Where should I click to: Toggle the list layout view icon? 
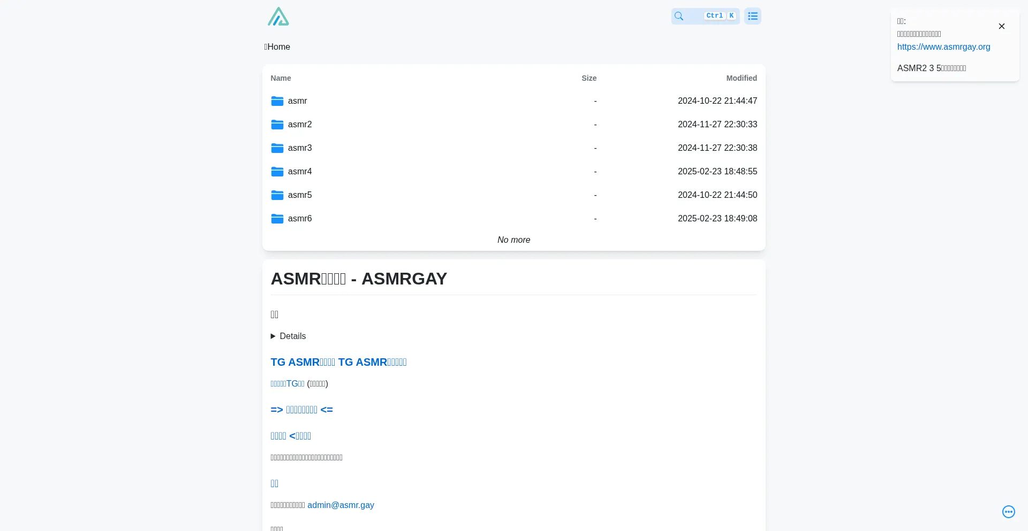pyautogui.click(x=752, y=16)
